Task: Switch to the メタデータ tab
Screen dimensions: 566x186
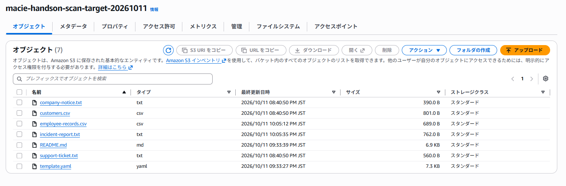Action: click(x=73, y=27)
